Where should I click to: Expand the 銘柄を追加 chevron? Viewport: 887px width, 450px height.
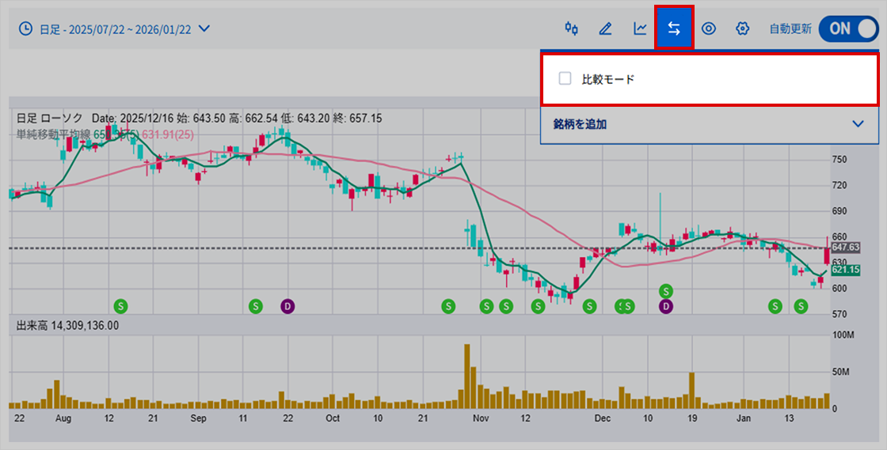click(857, 124)
